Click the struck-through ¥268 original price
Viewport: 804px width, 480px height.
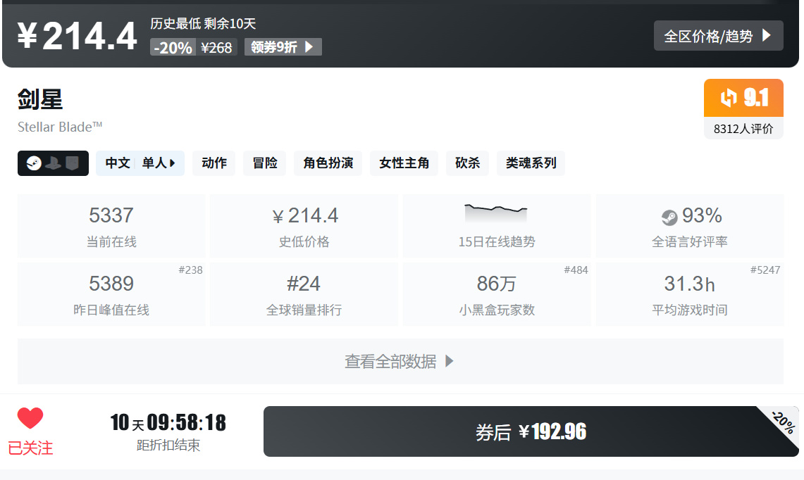pyautogui.click(x=216, y=48)
